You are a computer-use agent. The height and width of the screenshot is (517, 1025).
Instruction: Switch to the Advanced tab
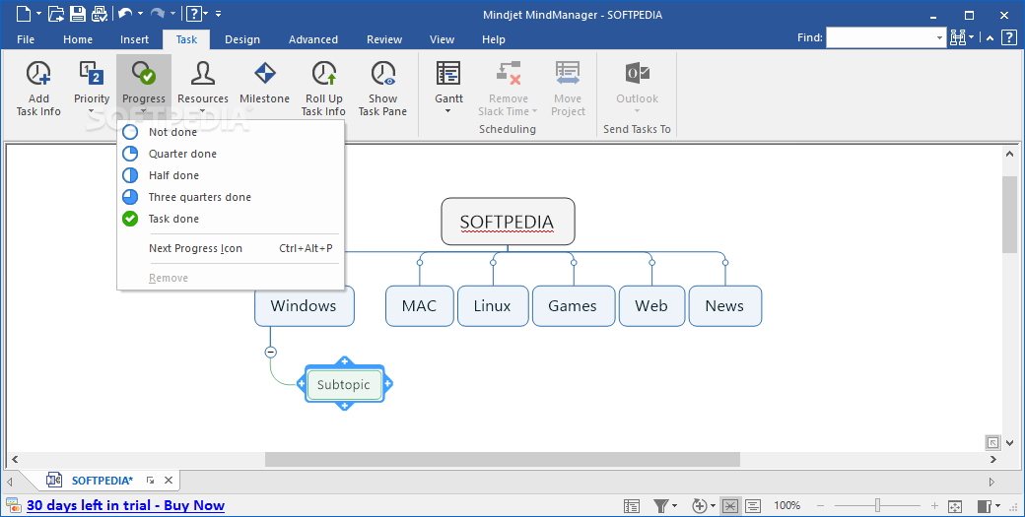coord(313,39)
